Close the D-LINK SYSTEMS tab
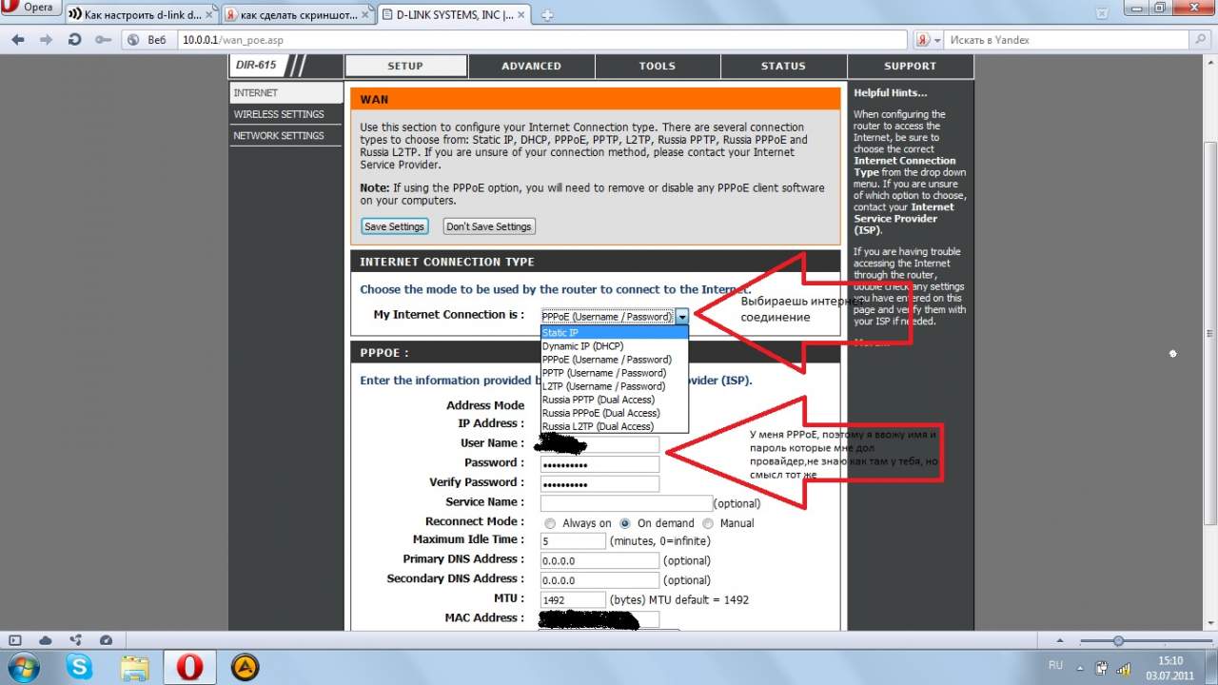Viewport: 1218px width, 685px height. [x=523, y=15]
